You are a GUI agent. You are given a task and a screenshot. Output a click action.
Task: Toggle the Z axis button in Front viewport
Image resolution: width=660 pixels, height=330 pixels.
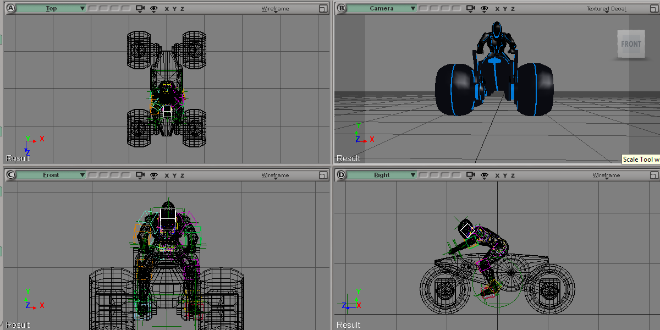[x=182, y=175]
